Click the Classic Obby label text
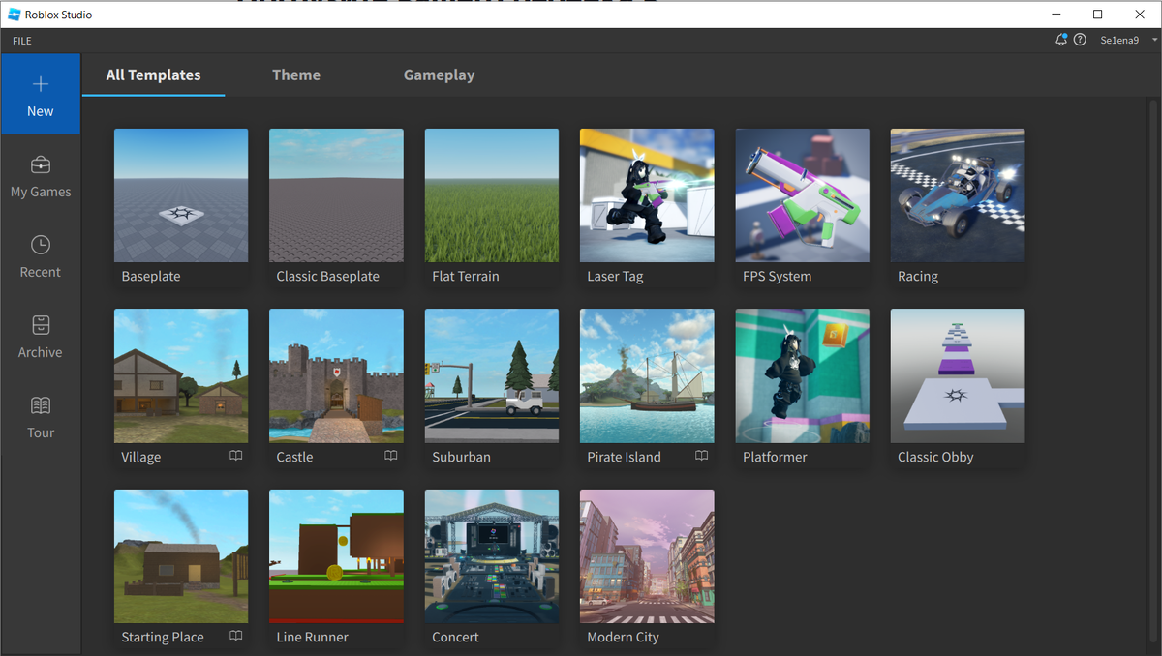 [935, 457]
